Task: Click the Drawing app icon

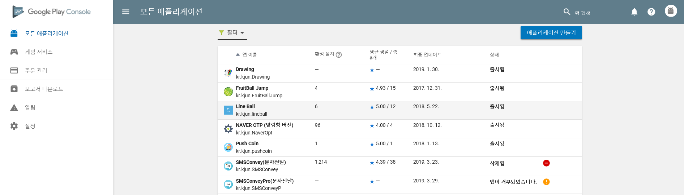Action: [x=228, y=73]
